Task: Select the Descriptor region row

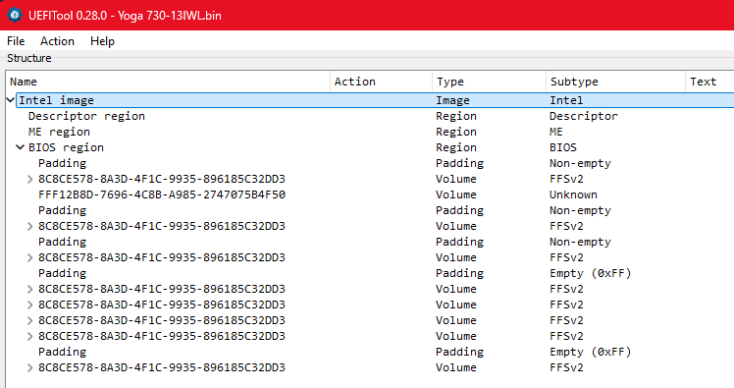Action: [86, 116]
